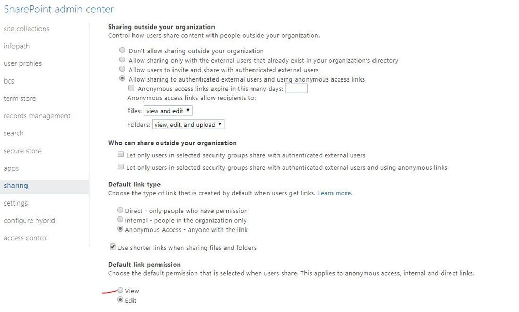
Task: Check security groups for authenticated external users only
Action: click(x=121, y=155)
